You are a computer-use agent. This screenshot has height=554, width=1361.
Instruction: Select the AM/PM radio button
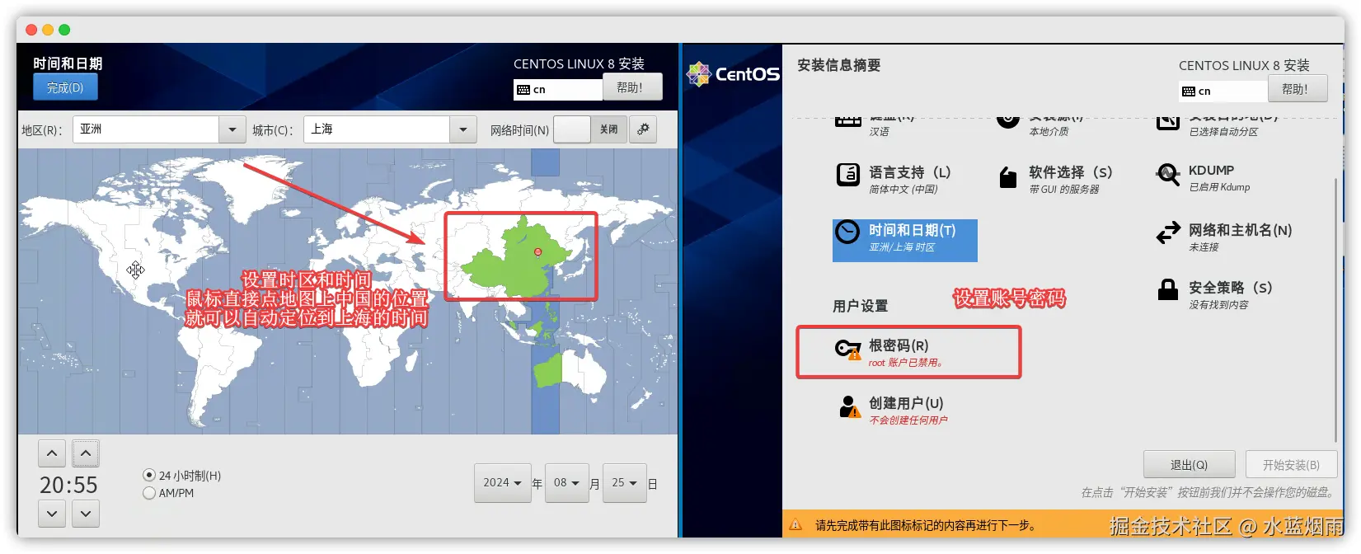pyautogui.click(x=149, y=493)
